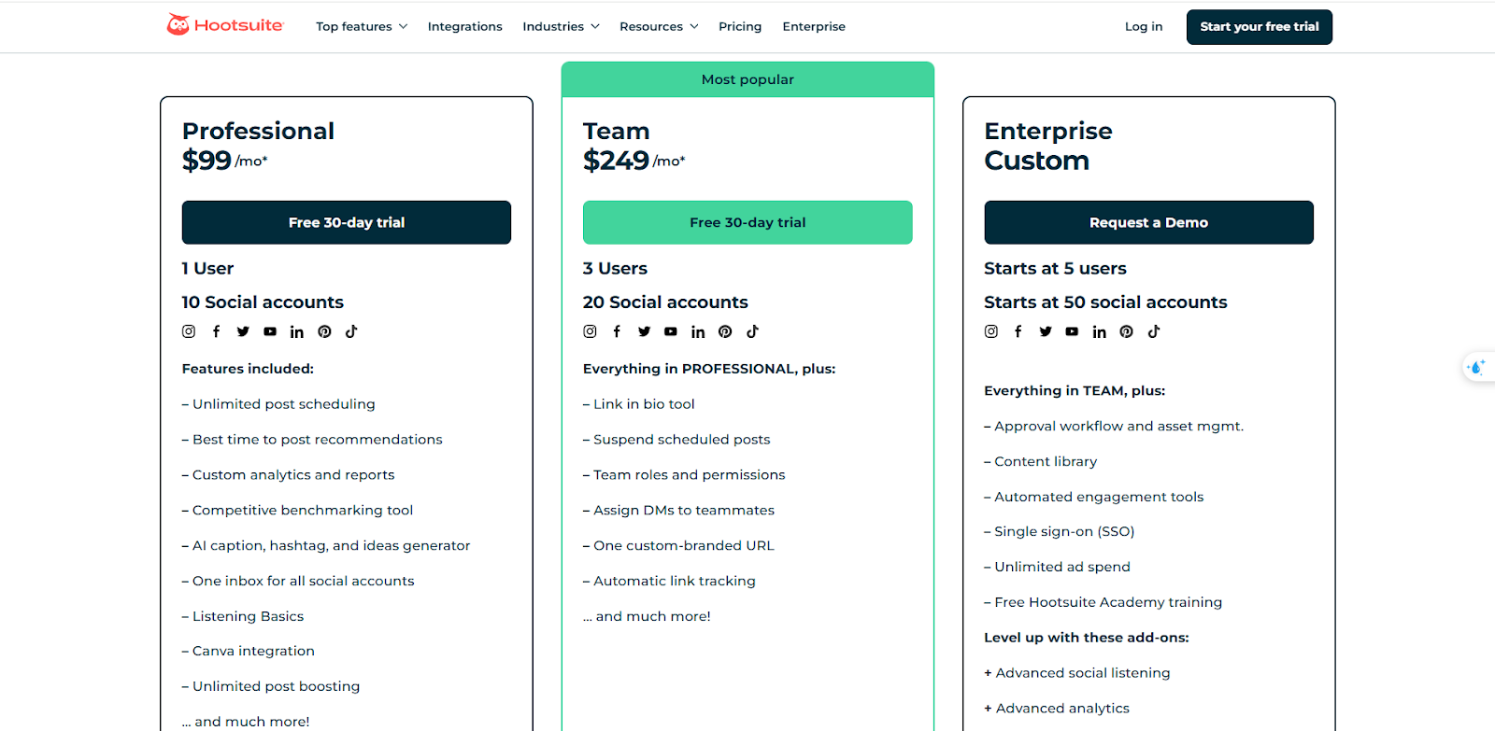Click TikTok icon in Enterprise plan
Screen dimensions: 1495x731
(1154, 331)
